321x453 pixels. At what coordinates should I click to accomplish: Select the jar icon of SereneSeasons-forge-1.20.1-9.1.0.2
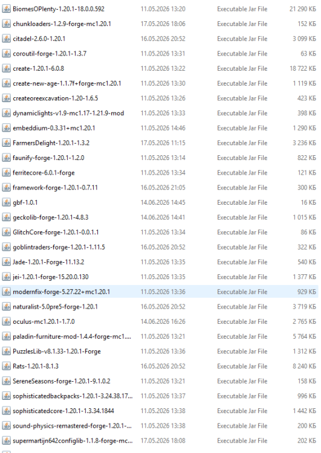coord(7,381)
